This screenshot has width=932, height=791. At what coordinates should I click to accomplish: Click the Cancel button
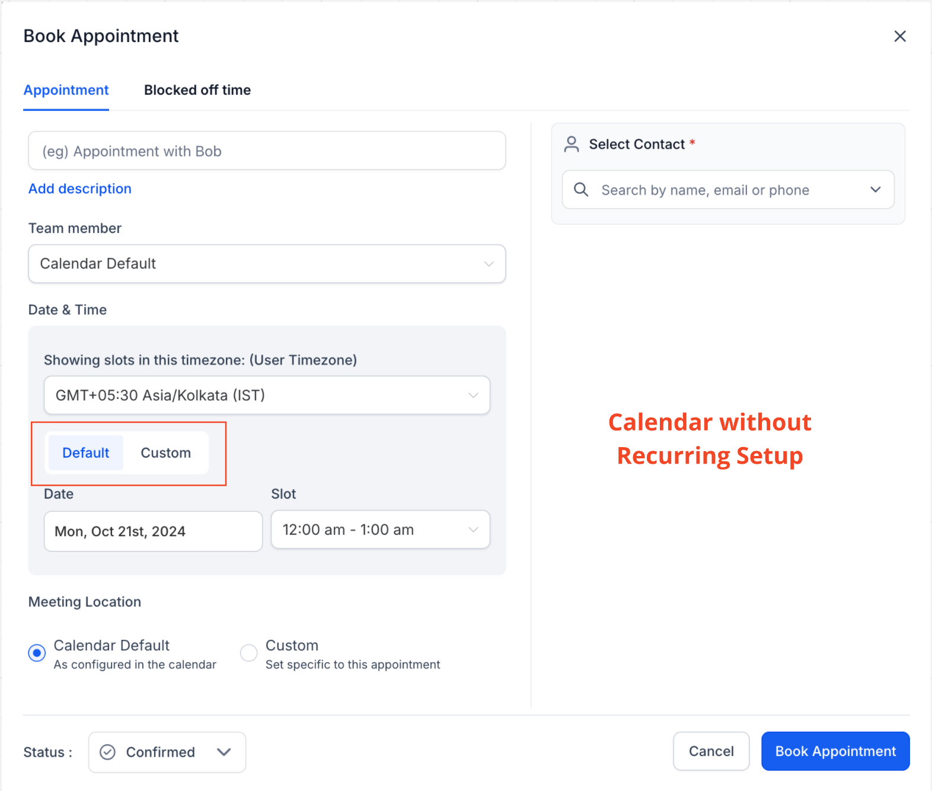pyautogui.click(x=711, y=751)
